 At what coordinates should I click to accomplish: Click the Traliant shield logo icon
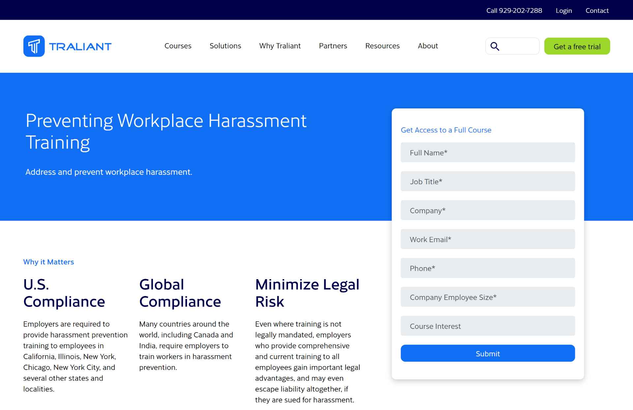click(34, 46)
